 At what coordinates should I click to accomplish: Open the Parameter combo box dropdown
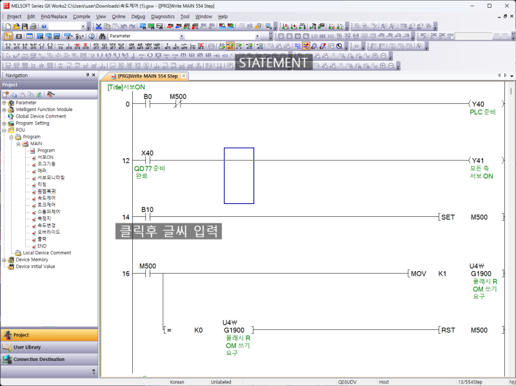coord(182,36)
